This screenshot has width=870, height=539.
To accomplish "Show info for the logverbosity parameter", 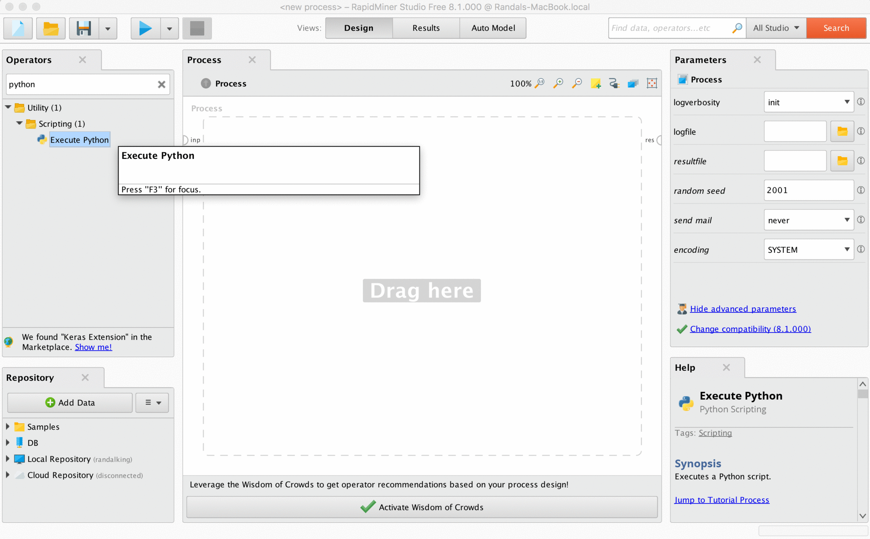I will (861, 102).
